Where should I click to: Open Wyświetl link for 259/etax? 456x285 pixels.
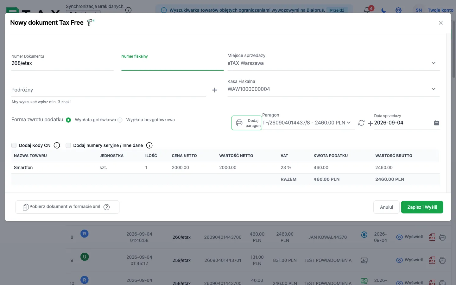(410, 260)
